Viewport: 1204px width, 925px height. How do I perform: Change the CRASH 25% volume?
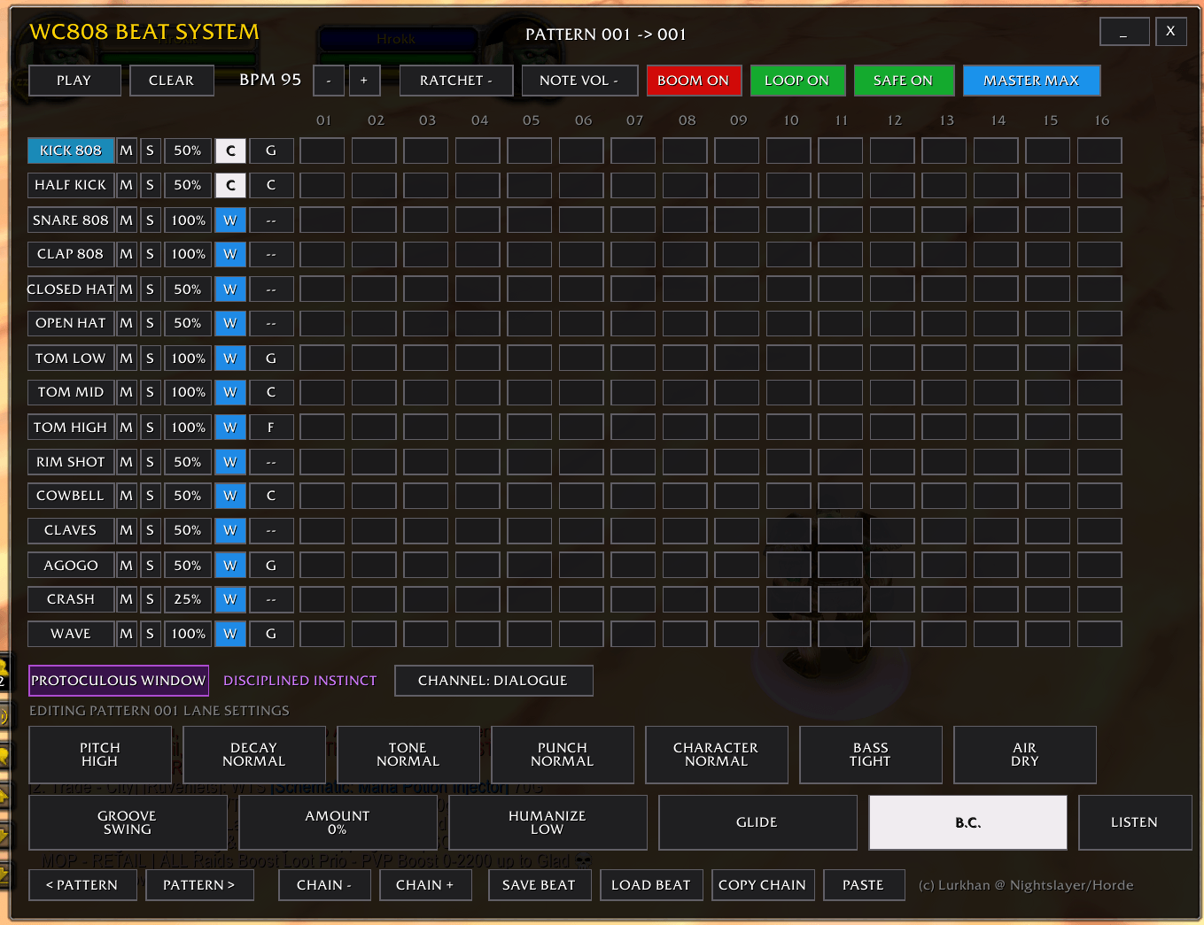click(x=188, y=599)
